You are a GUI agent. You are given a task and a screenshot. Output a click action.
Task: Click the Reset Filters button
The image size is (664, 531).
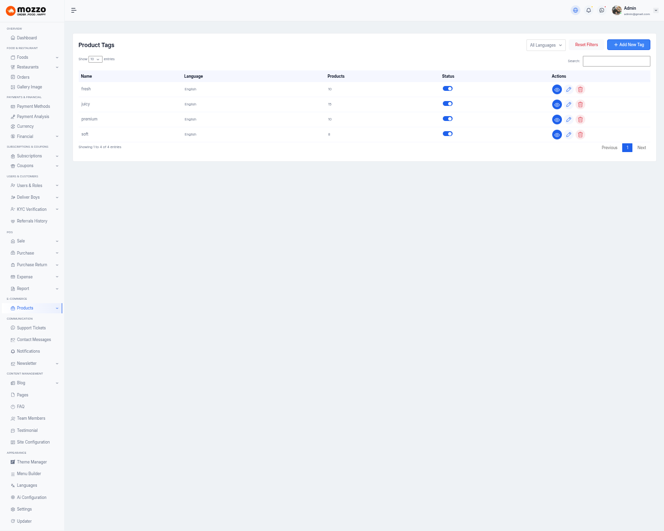coord(586,45)
